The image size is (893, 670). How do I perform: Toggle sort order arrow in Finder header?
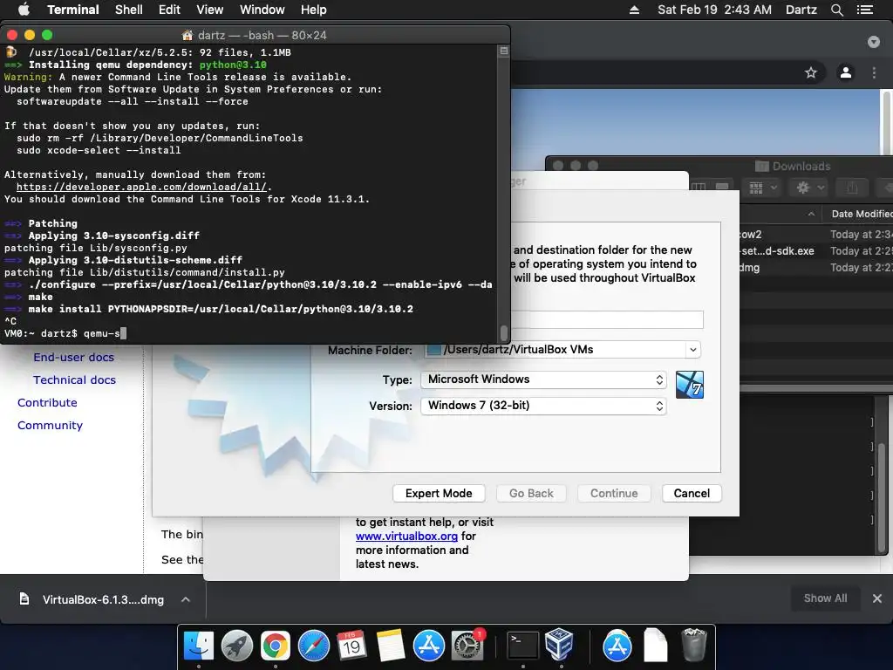811,215
